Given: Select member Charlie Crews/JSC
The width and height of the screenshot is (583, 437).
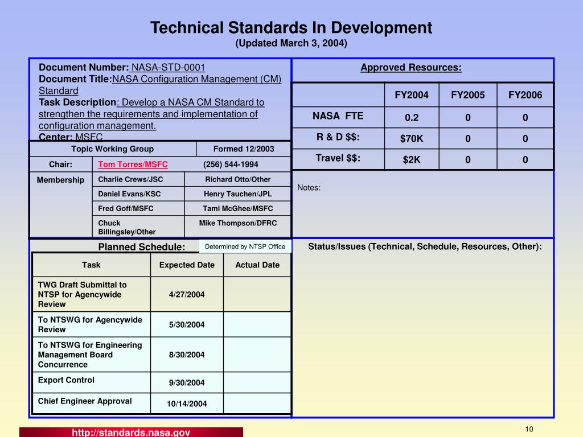Looking at the screenshot, I should [x=130, y=179].
